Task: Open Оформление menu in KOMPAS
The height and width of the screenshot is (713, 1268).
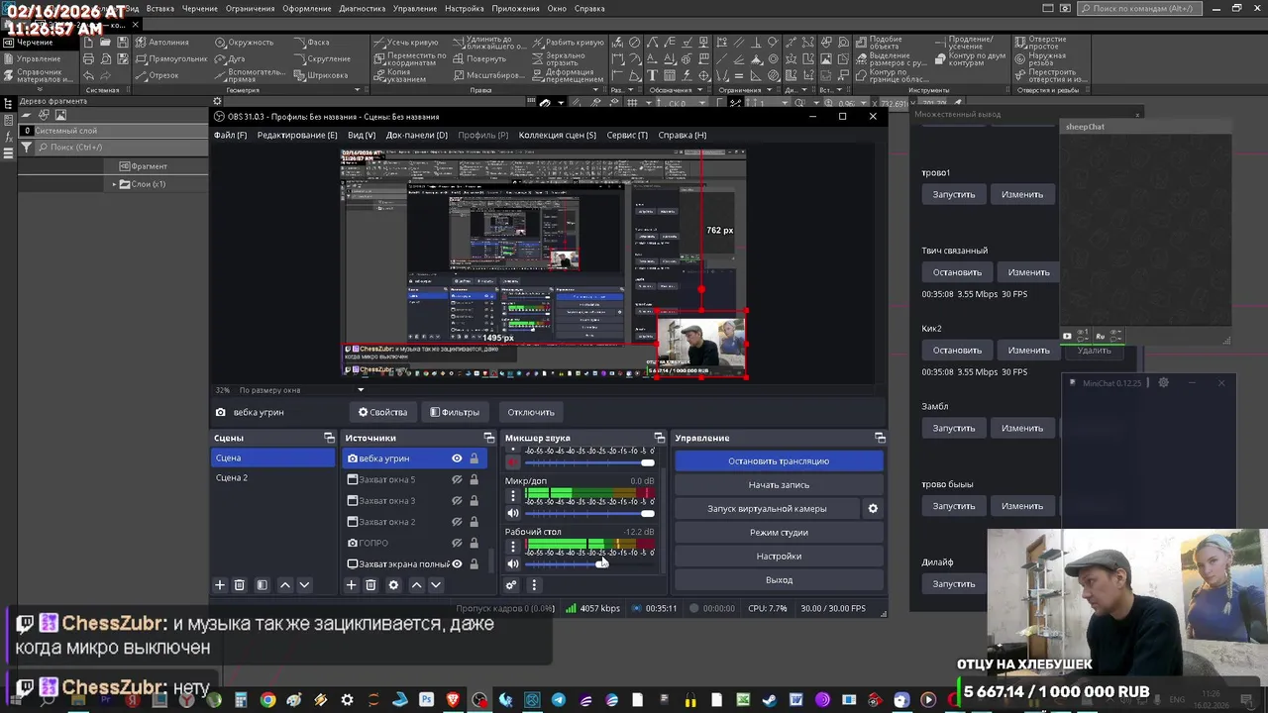Action: tap(306, 8)
